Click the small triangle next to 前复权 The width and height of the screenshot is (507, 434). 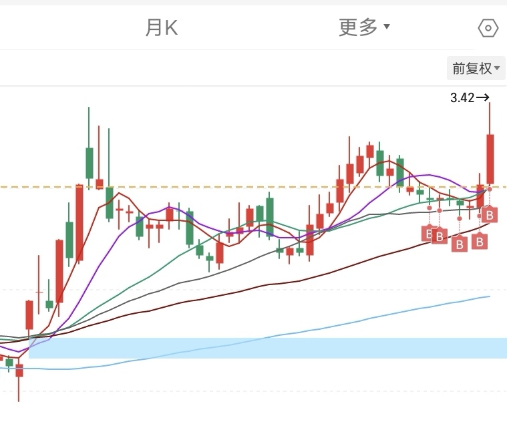pyautogui.click(x=497, y=68)
